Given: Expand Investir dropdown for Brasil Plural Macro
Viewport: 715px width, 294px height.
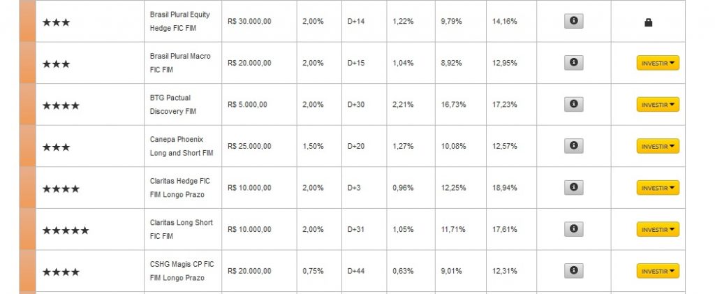Looking at the screenshot, I should point(658,64).
